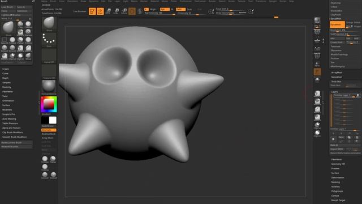362x204 pixels.
Task: Toggle BackfaceMask on the left shelf
Action: point(49,134)
